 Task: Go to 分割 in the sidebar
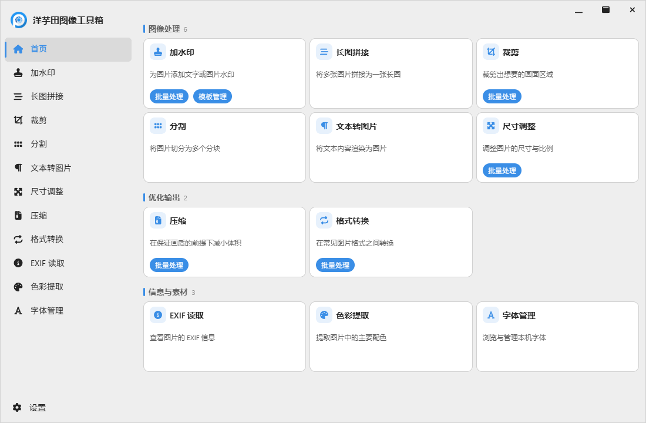coord(68,145)
